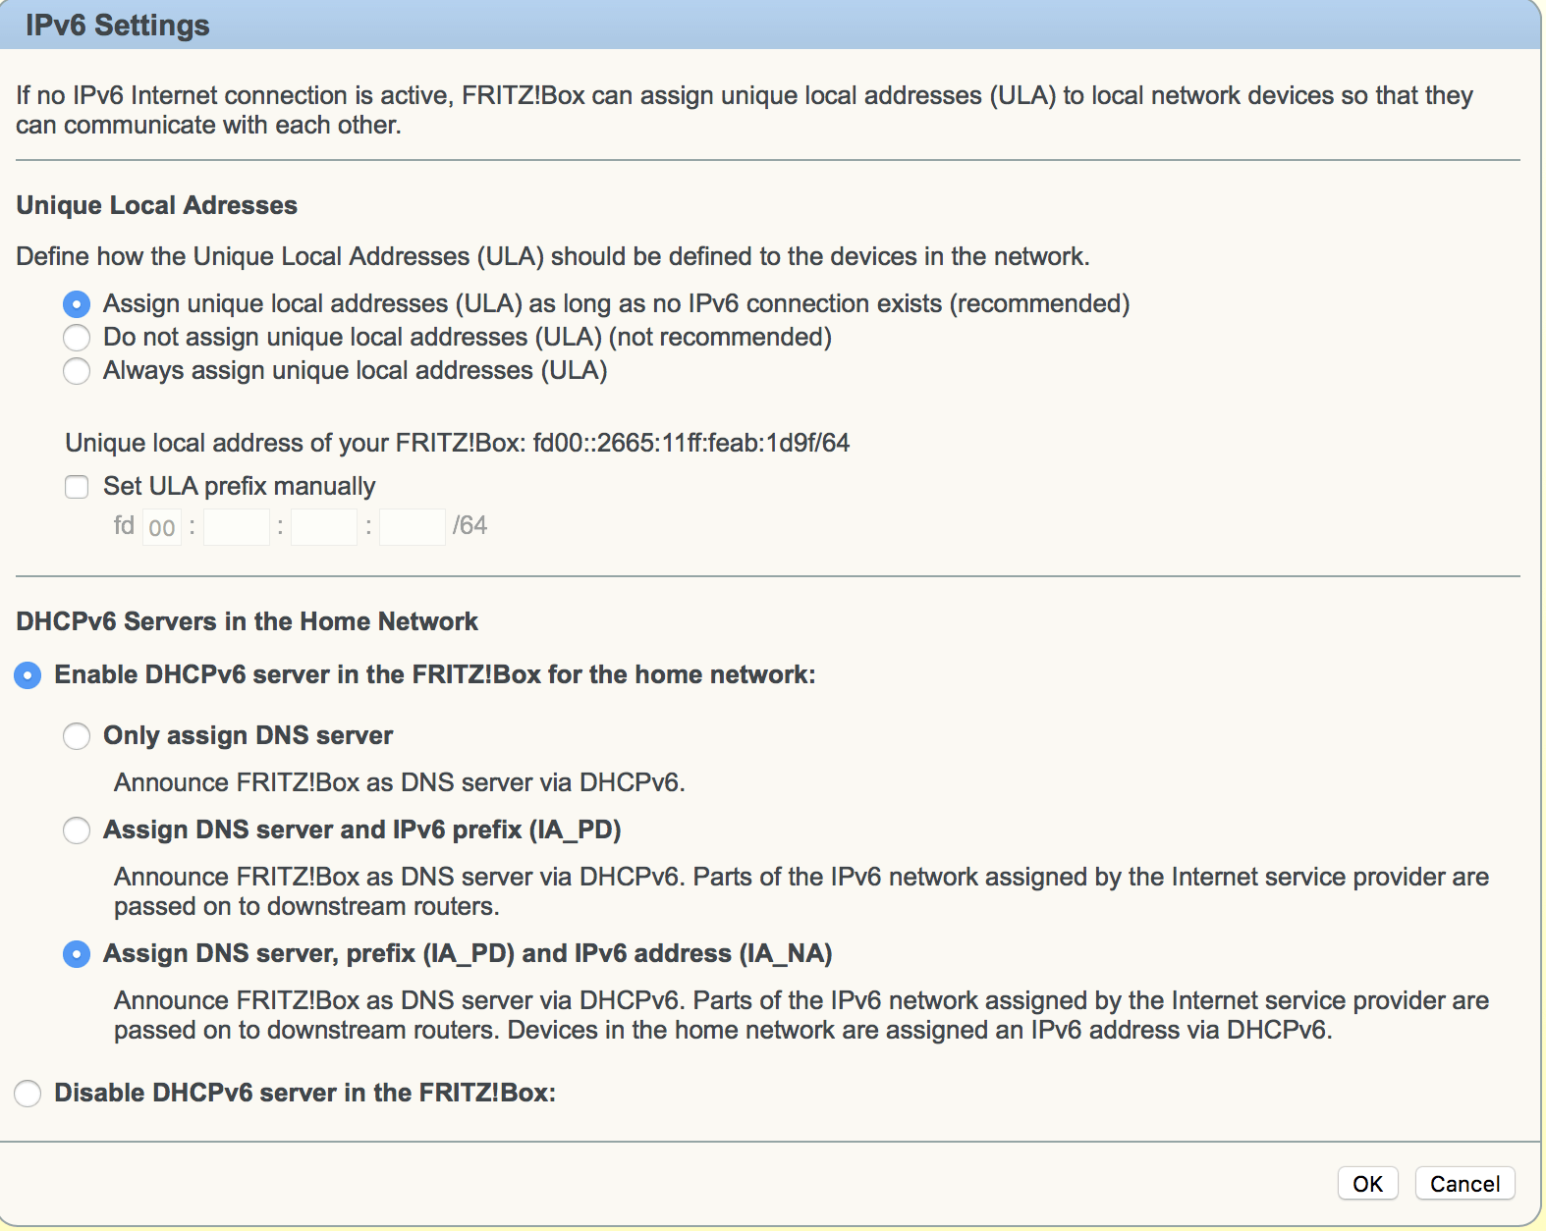1546x1231 pixels.
Task: Click the '/64' prefix length label
Action: point(469,526)
